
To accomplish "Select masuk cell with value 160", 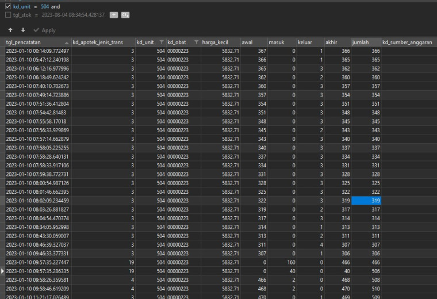I will [x=282, y=262].
